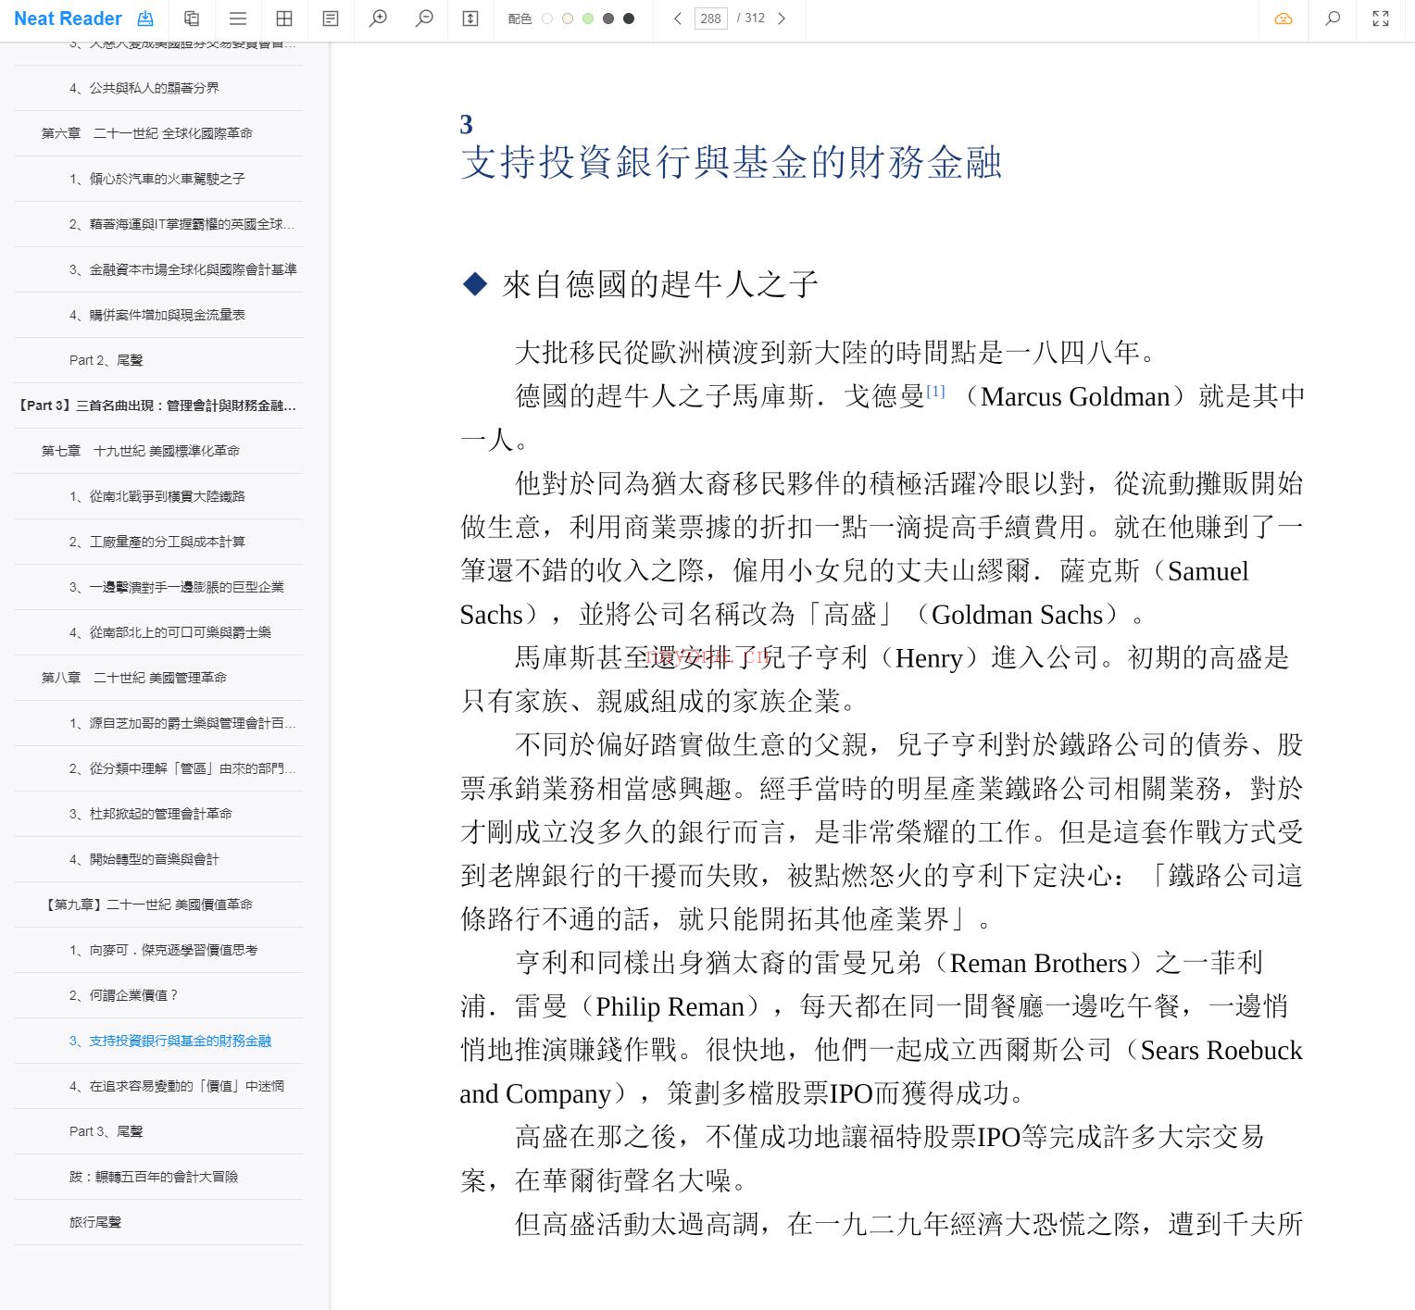Click chapter heading 支持投資銀行與基金的財務金融
The image size is (1415, 1310).
[732, 162]
